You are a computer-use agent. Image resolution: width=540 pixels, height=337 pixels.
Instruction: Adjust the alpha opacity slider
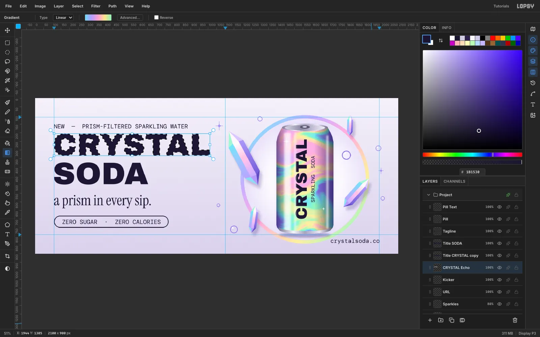473,162
